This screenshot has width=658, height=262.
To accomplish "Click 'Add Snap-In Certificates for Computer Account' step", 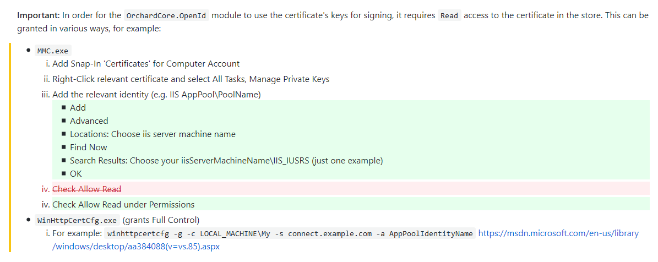I will pyautogui.click(x=146, y=64).
